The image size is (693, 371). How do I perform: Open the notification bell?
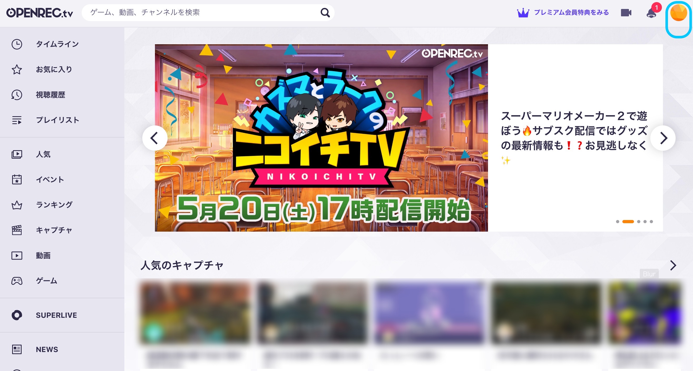(651, 13)
